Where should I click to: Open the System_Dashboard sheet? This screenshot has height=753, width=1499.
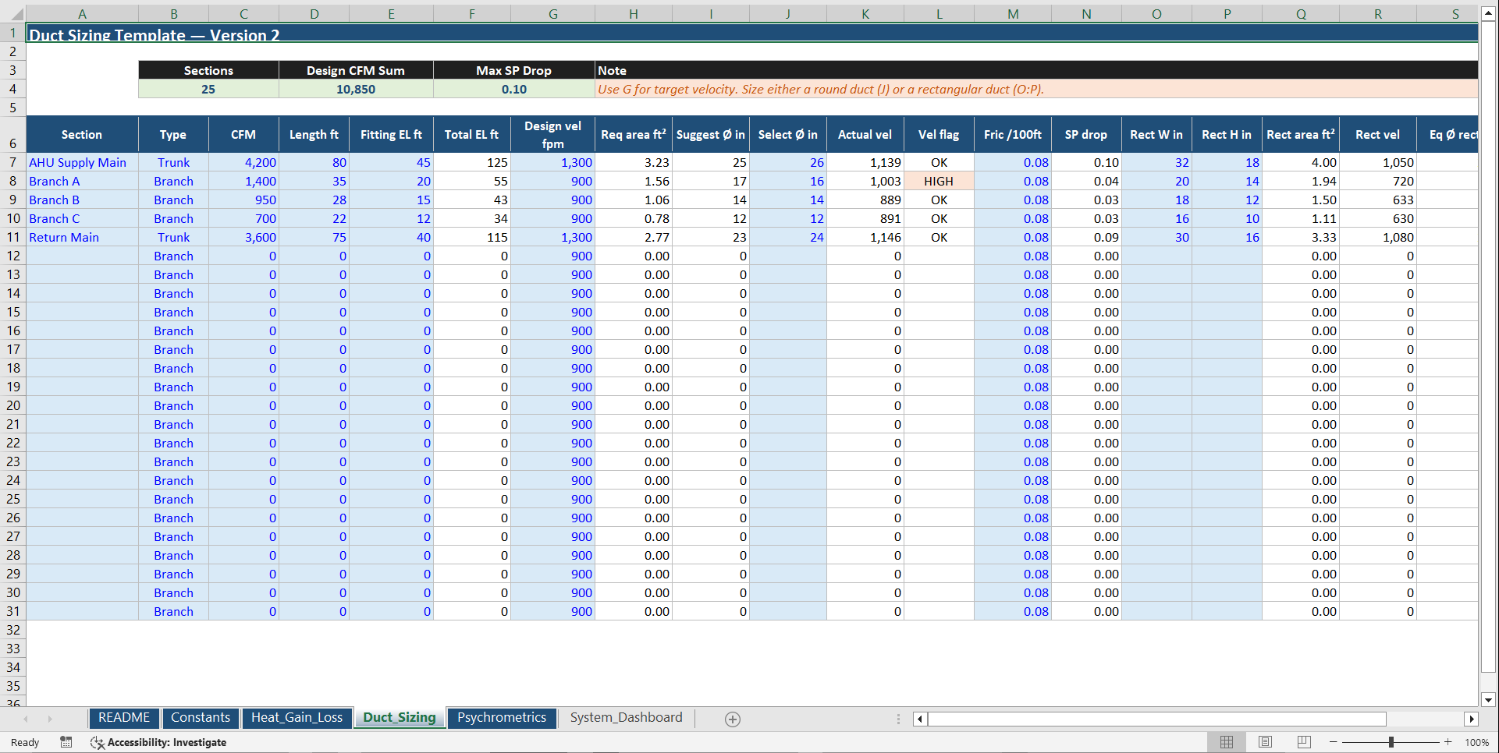pos(626,717)
